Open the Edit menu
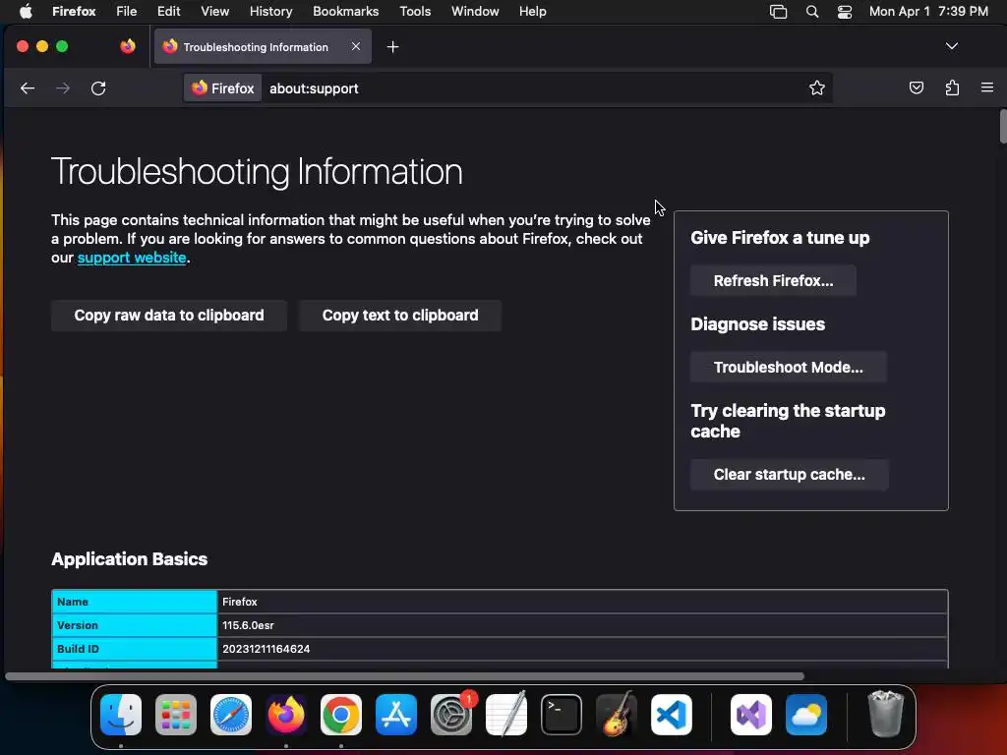The width and height of the screenshot is (1007, 755). (169, 12)
